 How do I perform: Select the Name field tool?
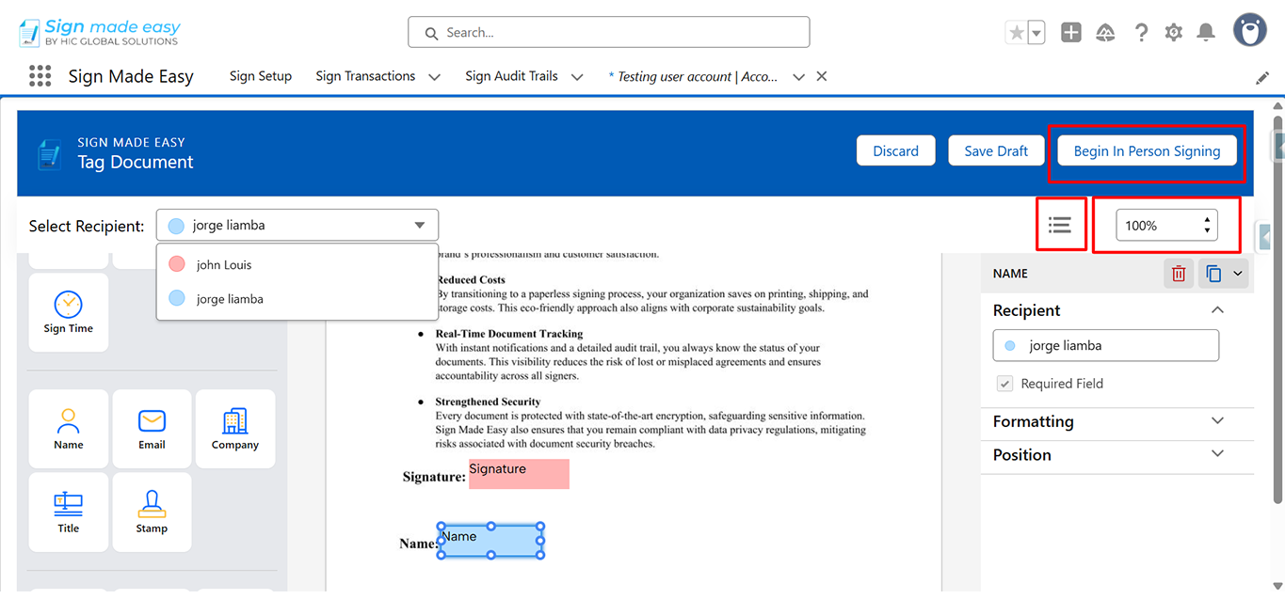click(x=69, y=429)
